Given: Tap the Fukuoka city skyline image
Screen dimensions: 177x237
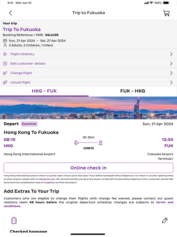Looking at the screenshot, I should click(88, 108).
